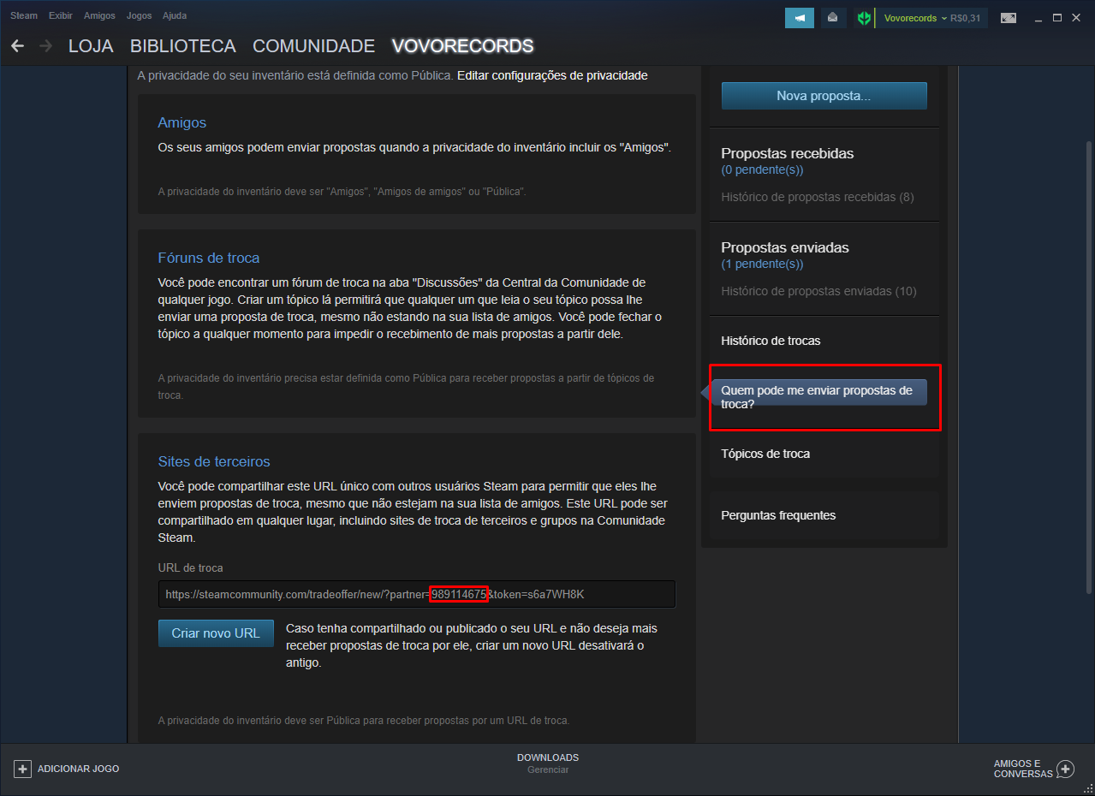Go to the BIBLIOTECA tab
This screenshot has height=796, width=1095.
(x=183, y=46)
